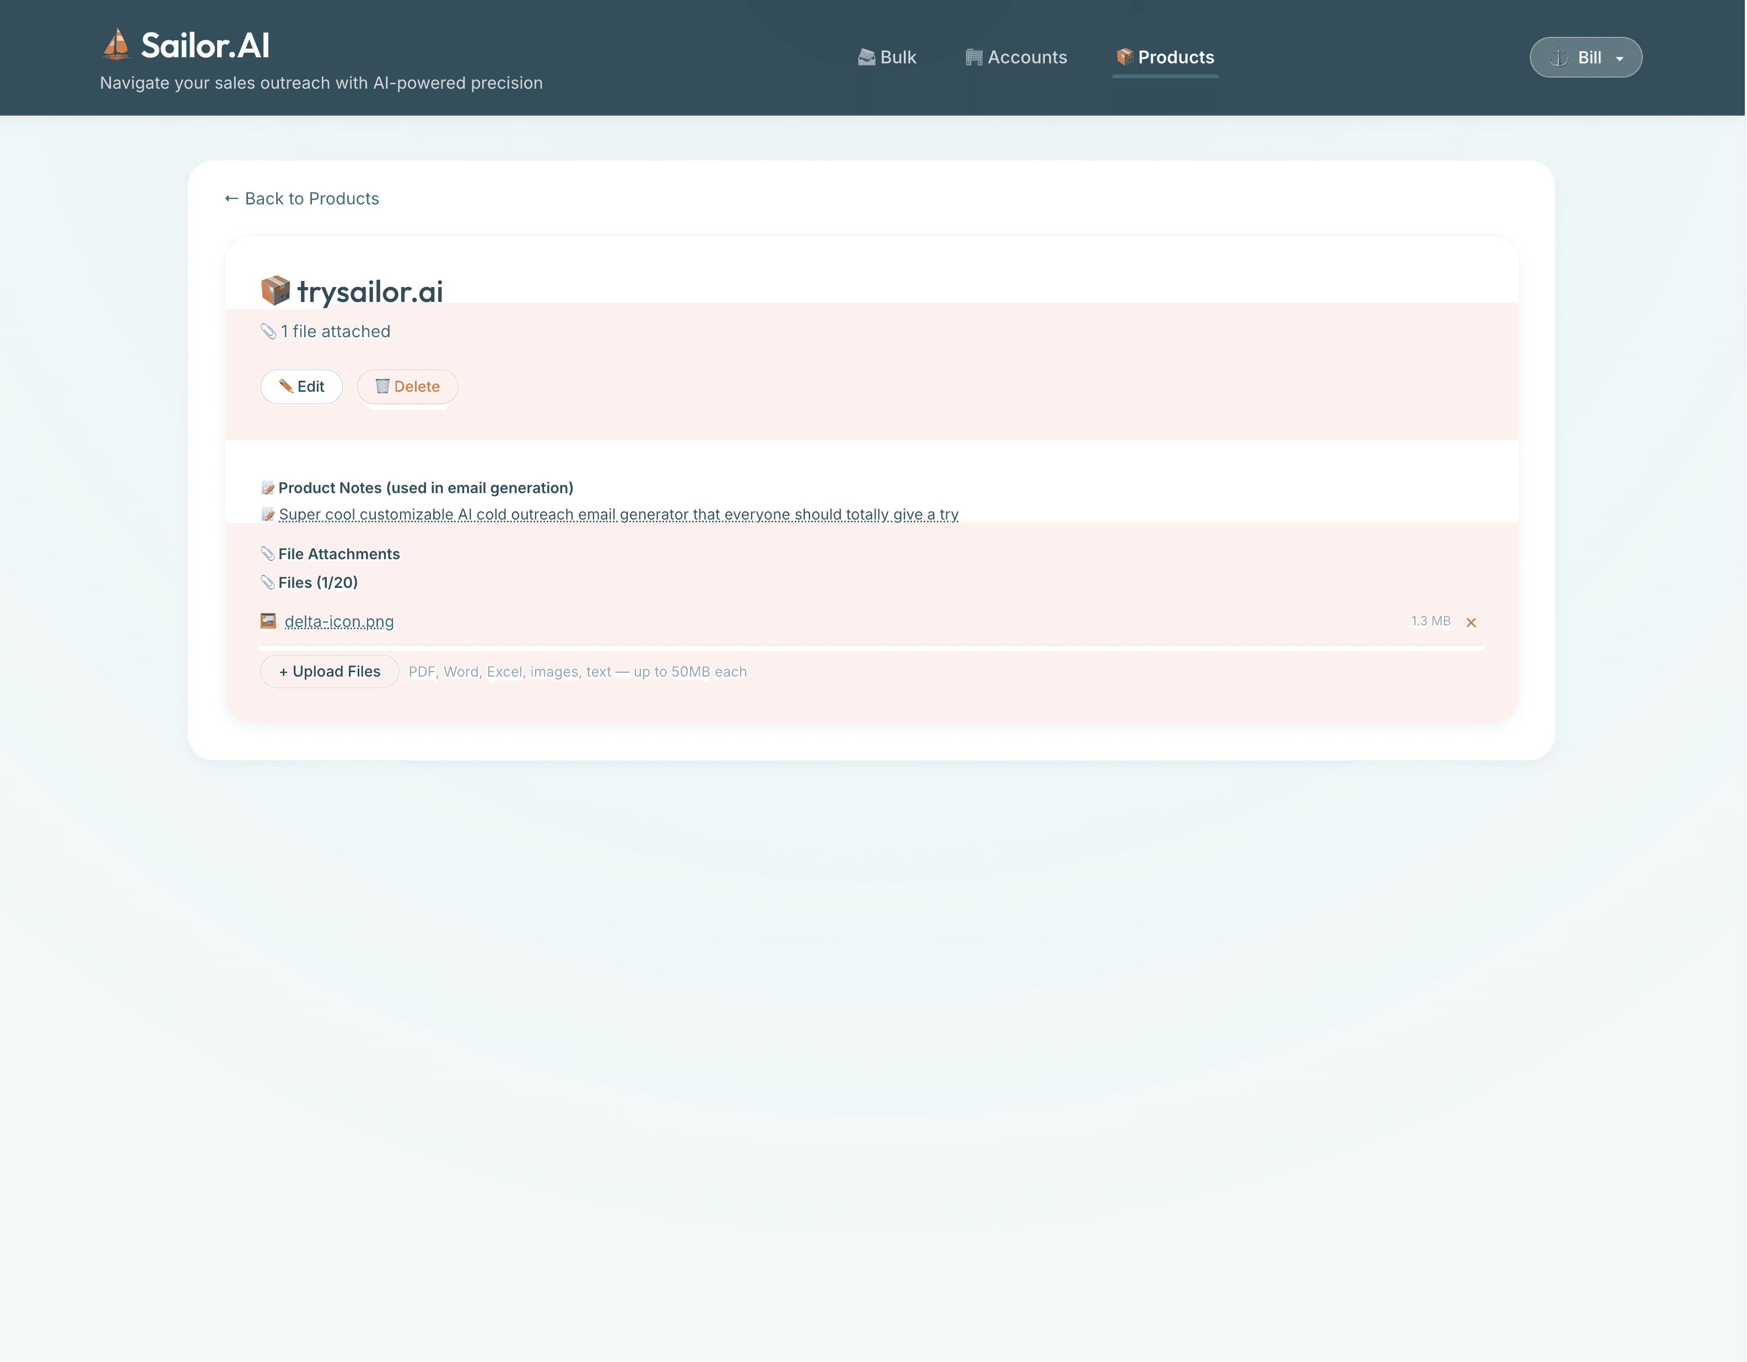
Task: Follow the Back to Products link
Action: tap(301, 198)
